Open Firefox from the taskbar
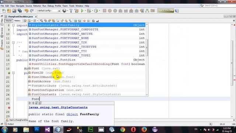The height and width of the screenshot is (133, 236). [x=144, y=129]
